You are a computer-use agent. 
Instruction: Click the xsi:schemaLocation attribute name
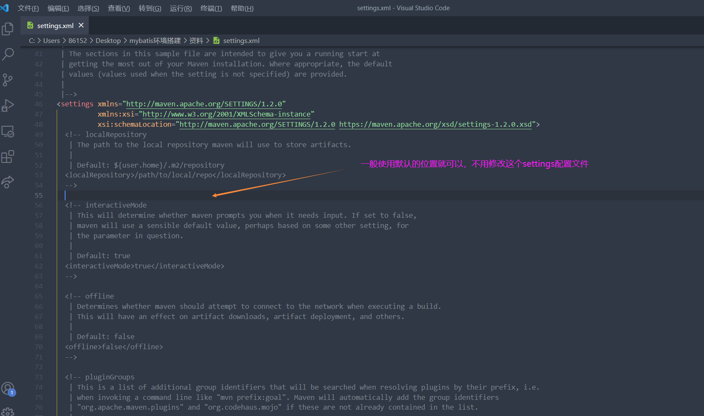135,124
